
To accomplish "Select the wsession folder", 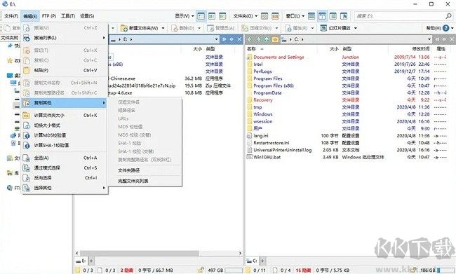I will pos(263,121).
